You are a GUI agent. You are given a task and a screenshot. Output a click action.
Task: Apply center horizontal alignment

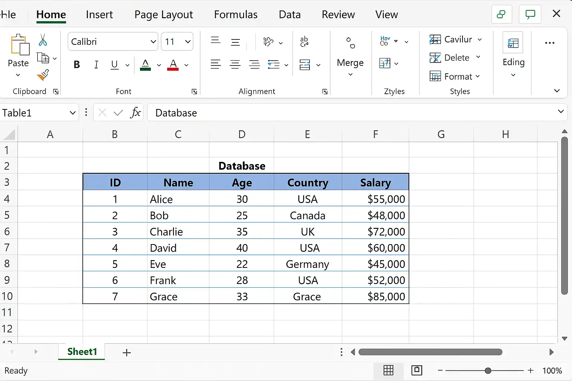235,65
